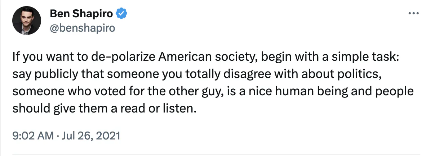Screen dimensions: 426x156
Task: Click the Jul 26, 2021 date
Action: [91, 136]
